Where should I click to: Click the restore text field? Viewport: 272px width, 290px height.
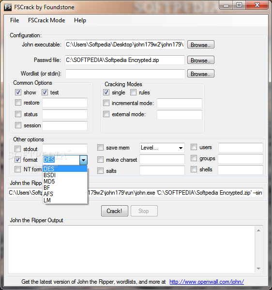click(x=65, y=103)
